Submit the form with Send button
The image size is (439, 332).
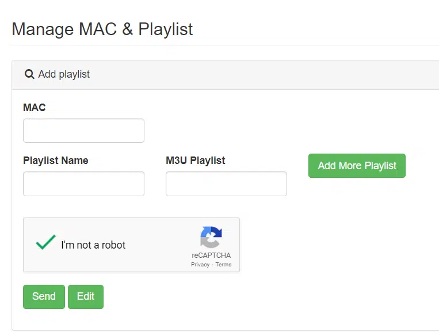tap(44, 297)
